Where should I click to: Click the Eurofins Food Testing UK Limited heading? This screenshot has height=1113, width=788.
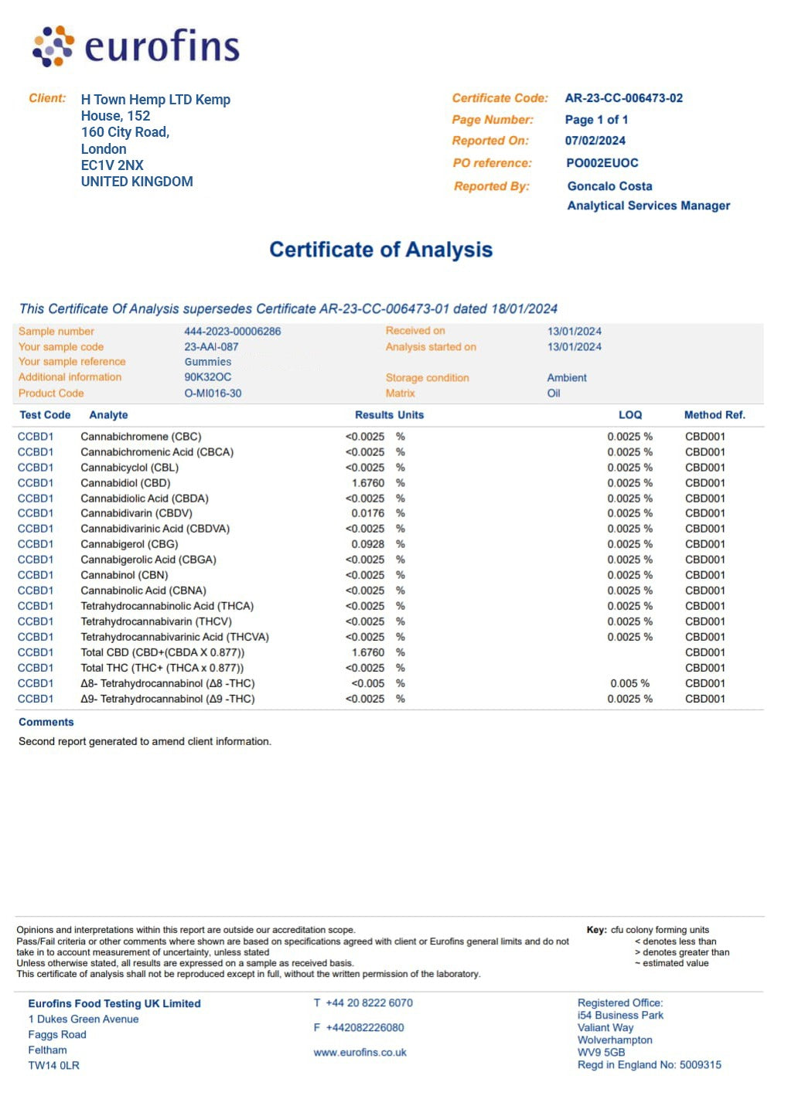pyautogui.click(x=114, y=1003)
